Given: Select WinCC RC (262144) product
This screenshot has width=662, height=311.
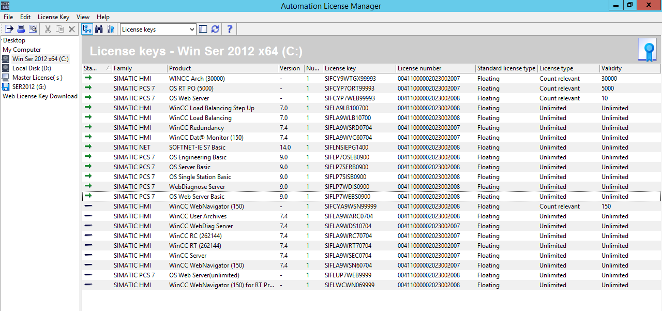Looking at the screenshot, I should 194,236.
